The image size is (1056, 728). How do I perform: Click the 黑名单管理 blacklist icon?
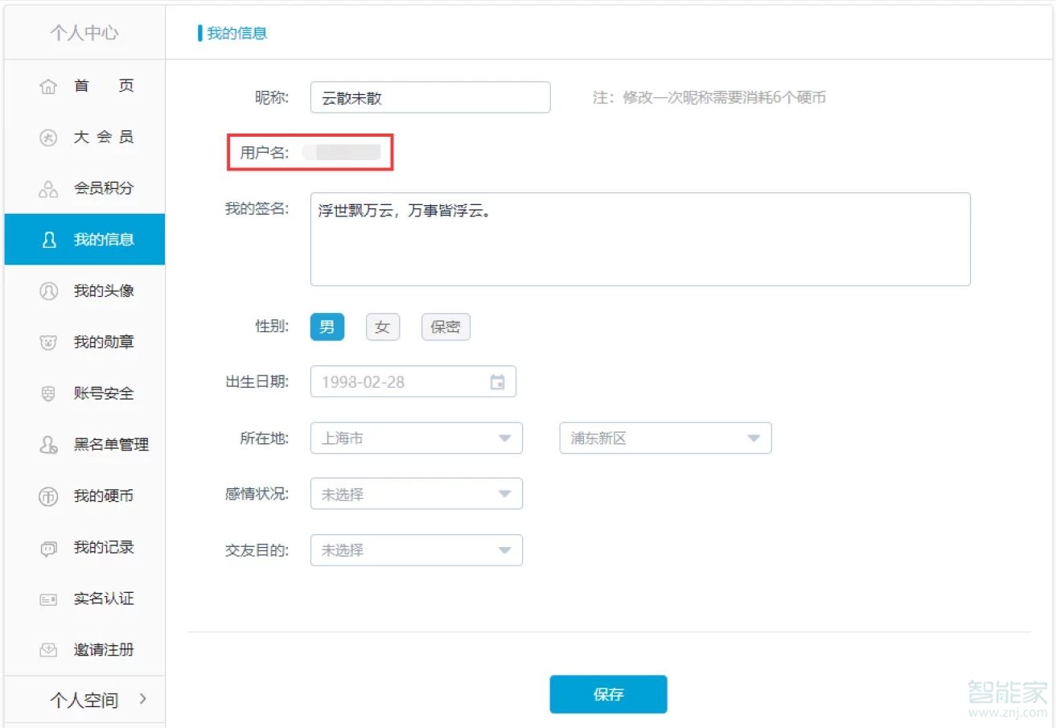49,445
